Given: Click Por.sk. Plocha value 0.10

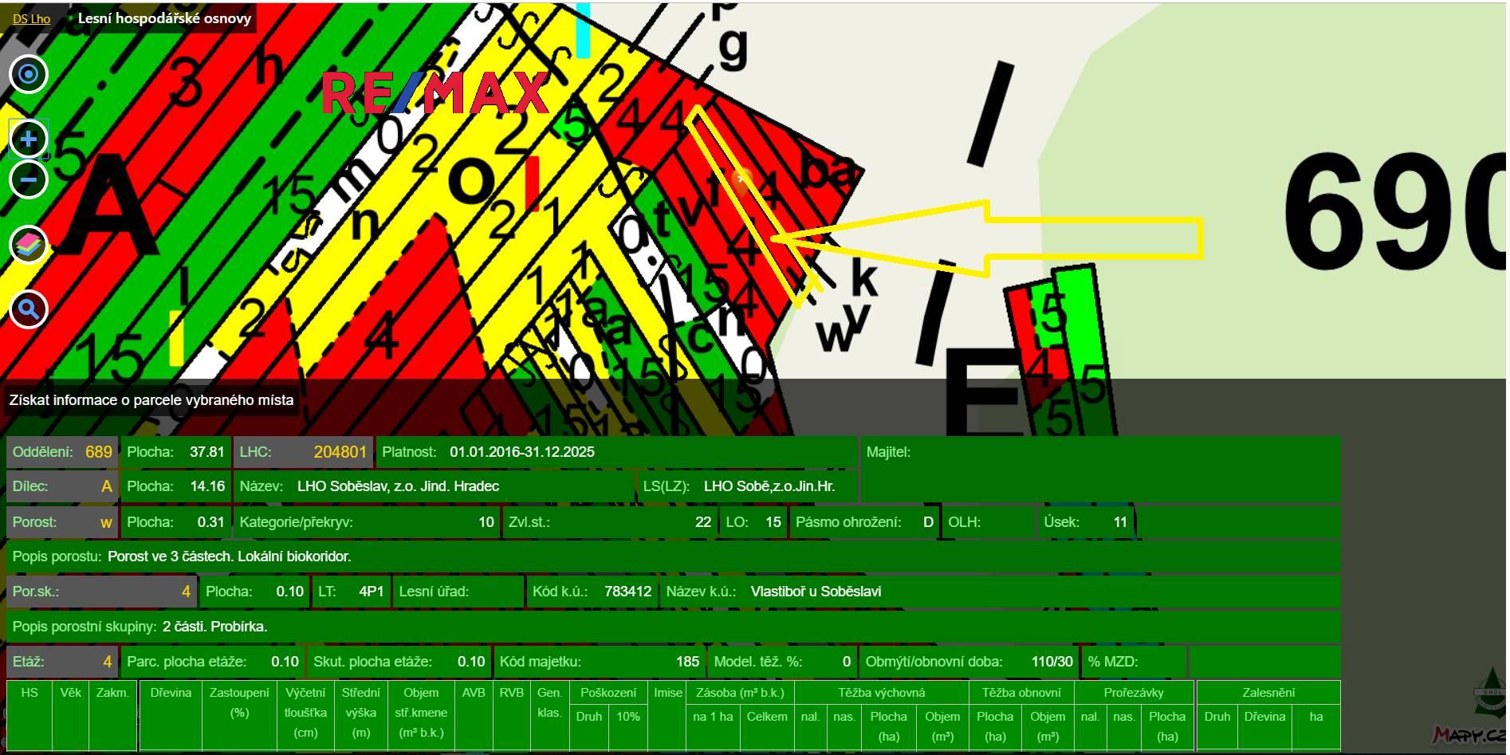Looking at the screenshot, I should (x=290, y=592).
